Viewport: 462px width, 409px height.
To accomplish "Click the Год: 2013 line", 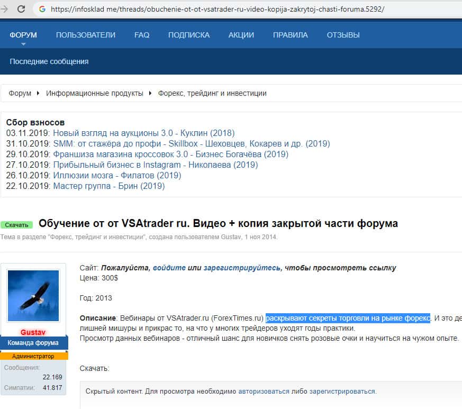I will pos(96,298).
